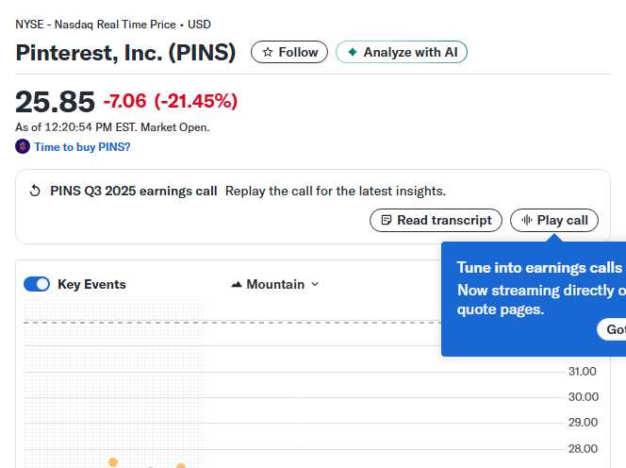
Task: Click the 30.00 y-axis label
Action: tap(584, 397)
